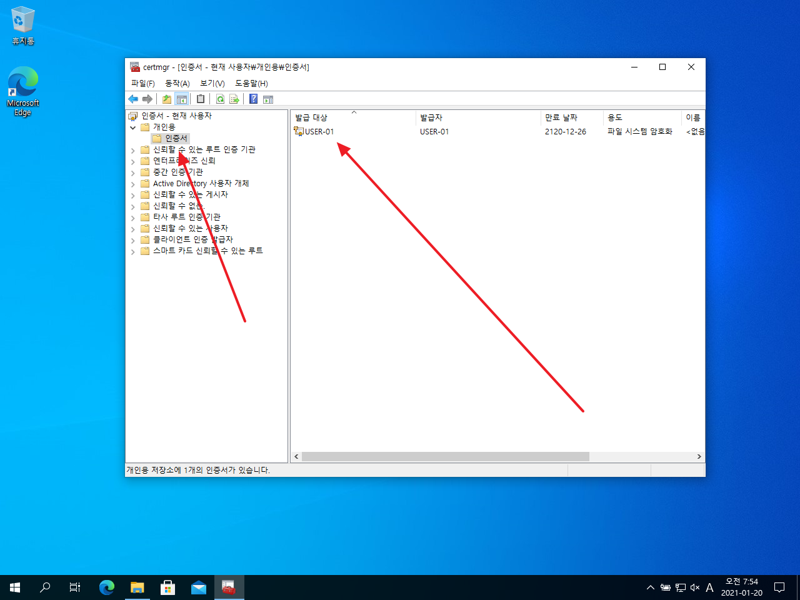Select the 엔터프라이즈 신뢰 tree item
Image resolution: width=800 pixels, height=600 pixels.
(x=184, y=161)
